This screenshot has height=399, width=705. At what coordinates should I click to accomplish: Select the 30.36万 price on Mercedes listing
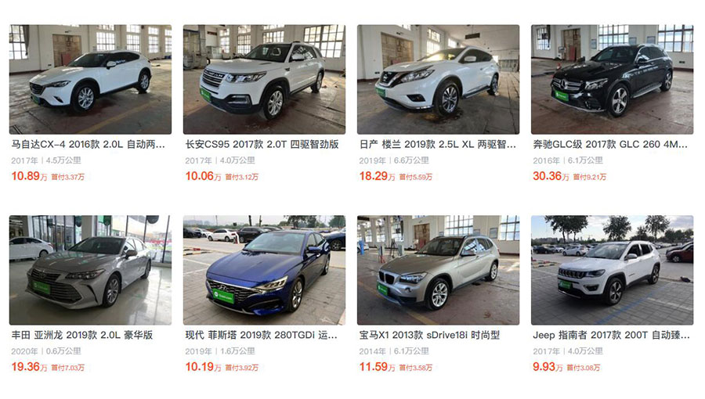pos(551,176)
